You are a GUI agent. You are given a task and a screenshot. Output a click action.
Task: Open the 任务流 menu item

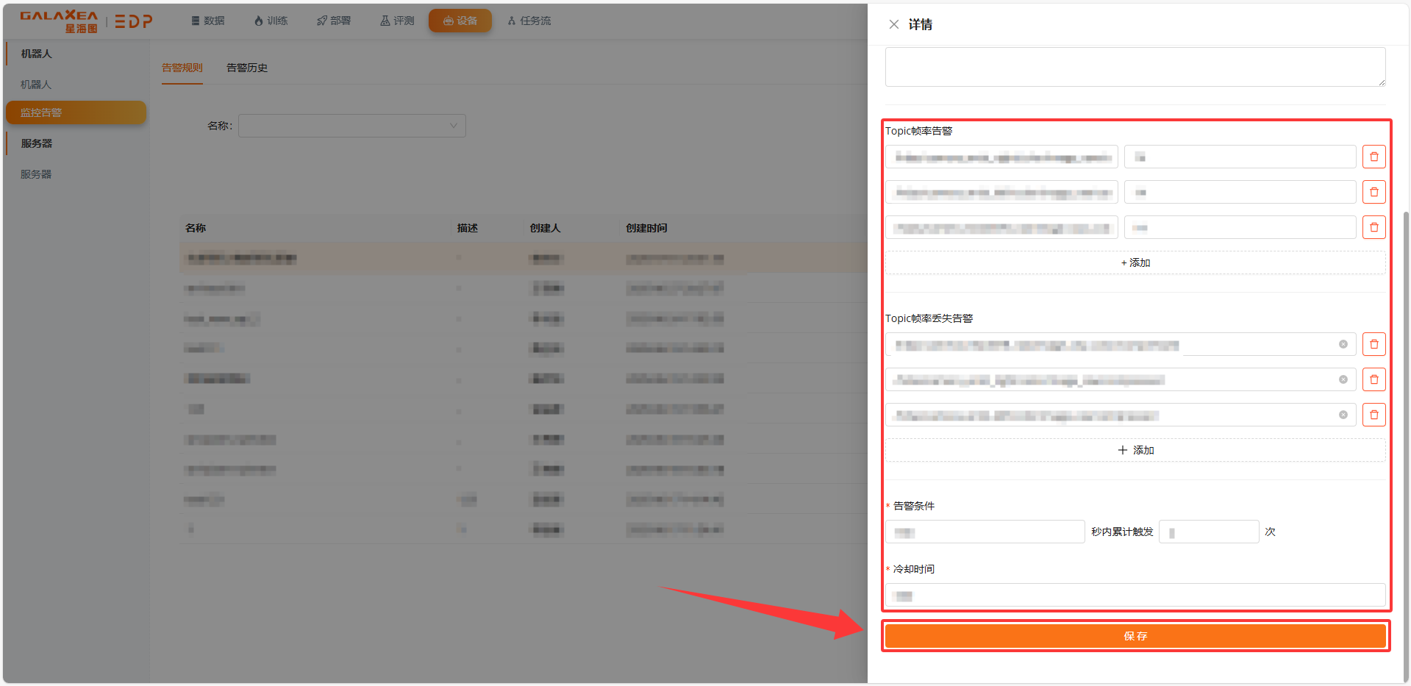tap(529, 21)
